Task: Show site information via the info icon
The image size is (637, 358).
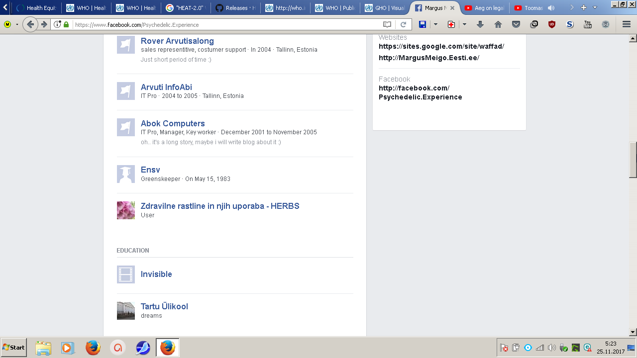Action: click(x=57, y=24)
